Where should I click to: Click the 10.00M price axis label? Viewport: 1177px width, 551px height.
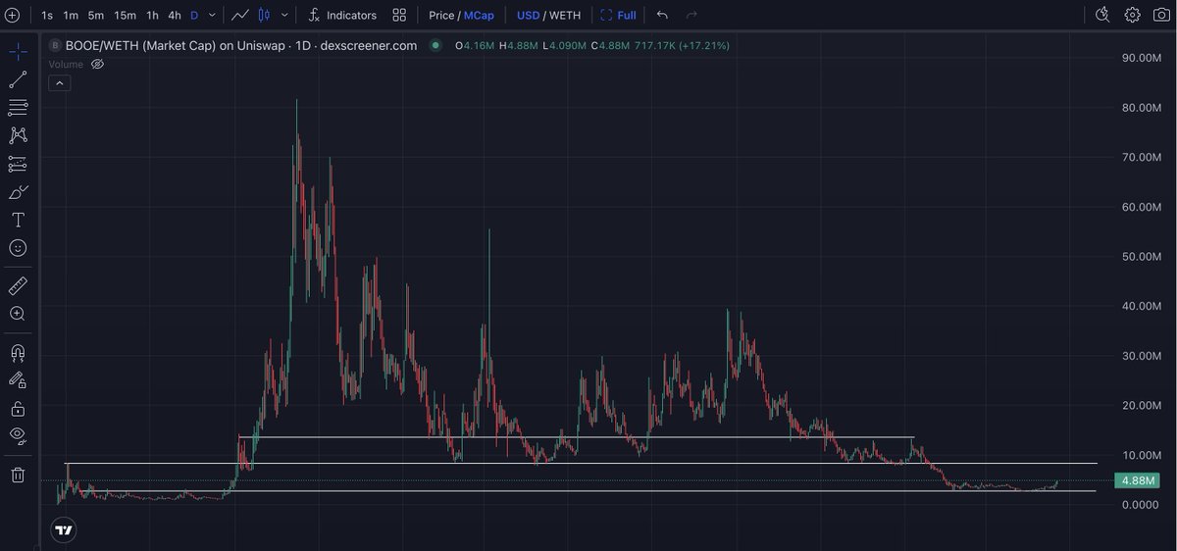(x=1142, y=455)
